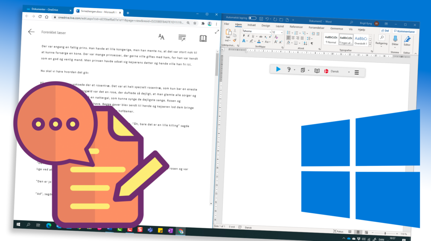
Task: Click the Sæt ind paste icon
Action: coord(228,32)
